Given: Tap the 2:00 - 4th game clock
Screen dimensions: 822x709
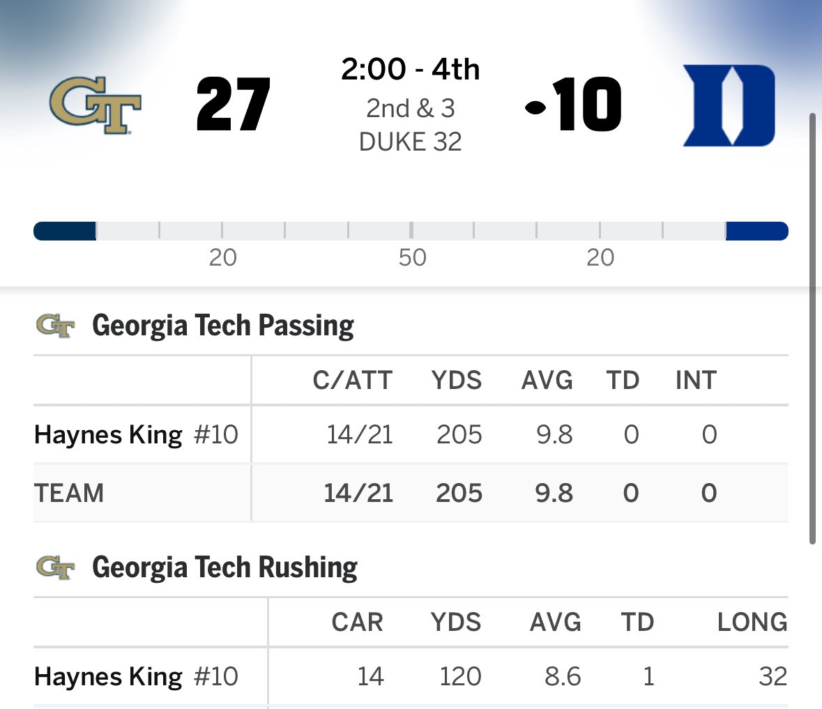Looking at the screenshot, I should tap(411, 70).
